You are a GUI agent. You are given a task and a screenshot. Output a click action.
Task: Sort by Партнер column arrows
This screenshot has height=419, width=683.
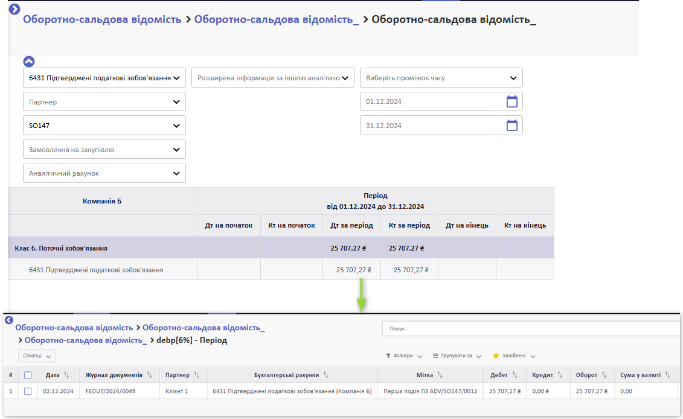(x=196, y=374)
